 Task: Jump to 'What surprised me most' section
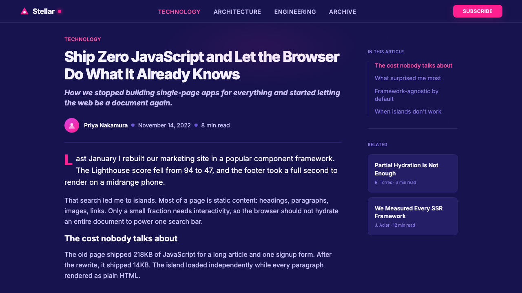[x=408, y=78]
